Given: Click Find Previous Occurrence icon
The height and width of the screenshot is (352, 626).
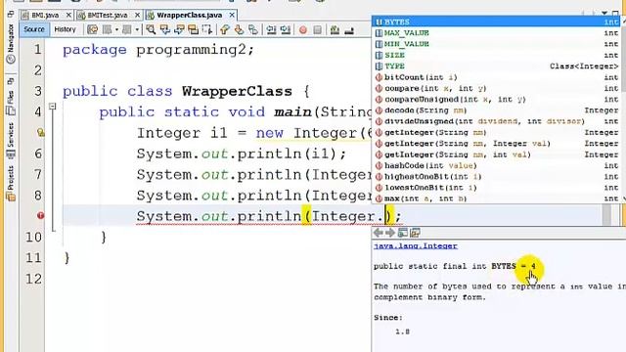Looking at the screenshot, I should tap(165, 29).
